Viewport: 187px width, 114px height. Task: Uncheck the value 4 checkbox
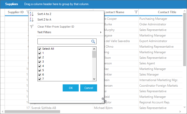(x=39, y=66)
